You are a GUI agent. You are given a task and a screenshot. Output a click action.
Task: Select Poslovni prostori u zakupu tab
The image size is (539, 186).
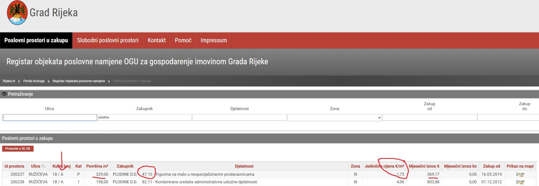click(36, 40)
